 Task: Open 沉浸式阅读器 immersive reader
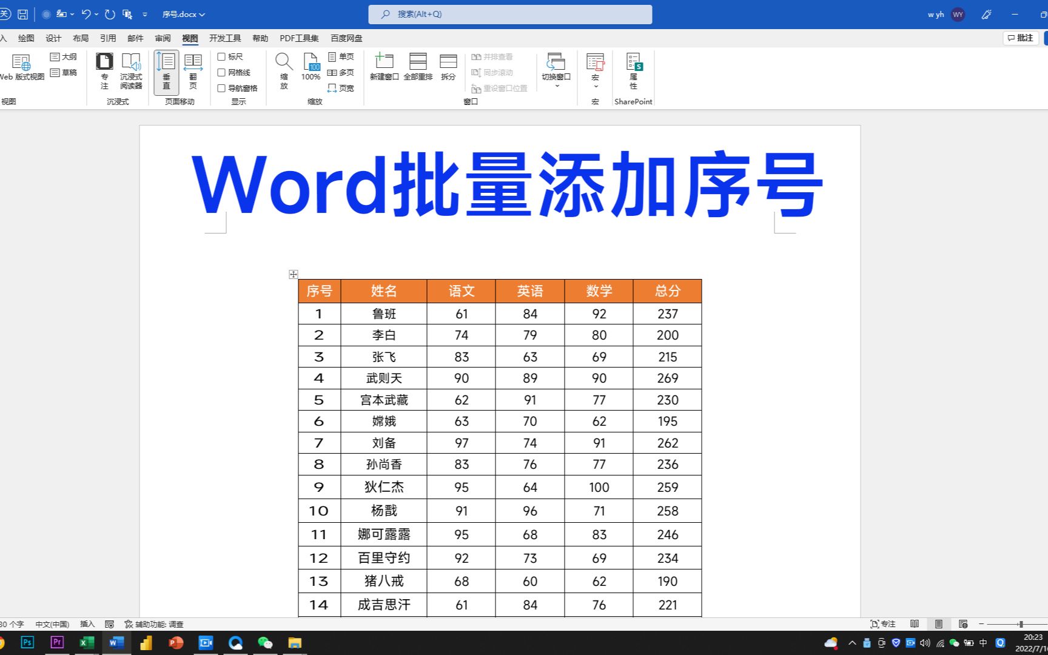(x=131, y=71)
